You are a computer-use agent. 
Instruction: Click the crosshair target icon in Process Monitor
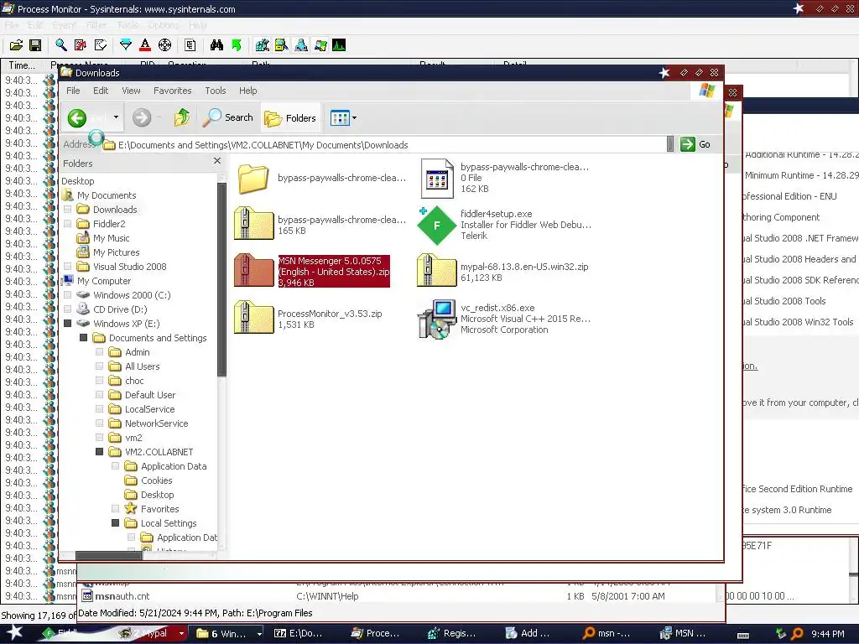(164, 45)
